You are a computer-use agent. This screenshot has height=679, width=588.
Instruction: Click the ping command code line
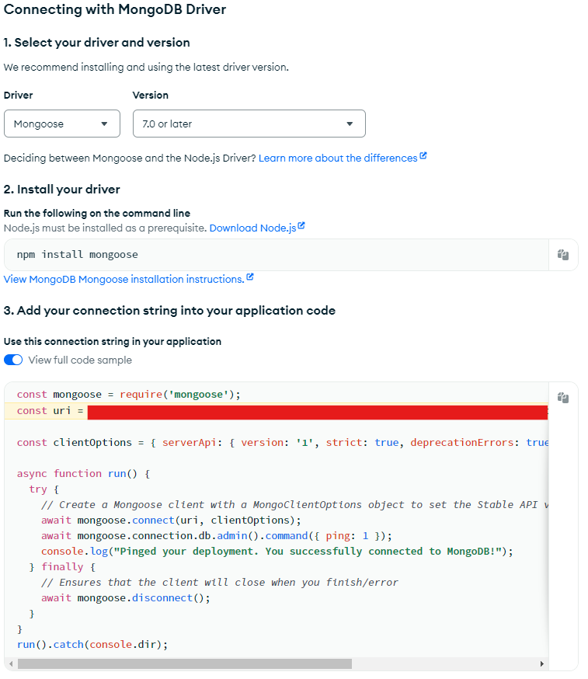click(217, 536)
